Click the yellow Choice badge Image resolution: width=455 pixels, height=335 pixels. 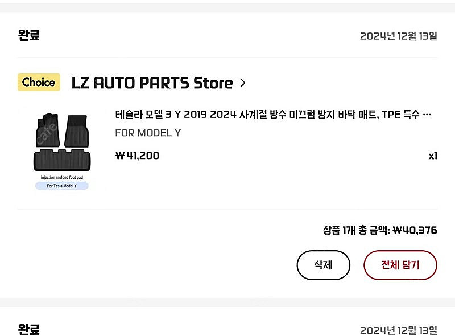39,82
